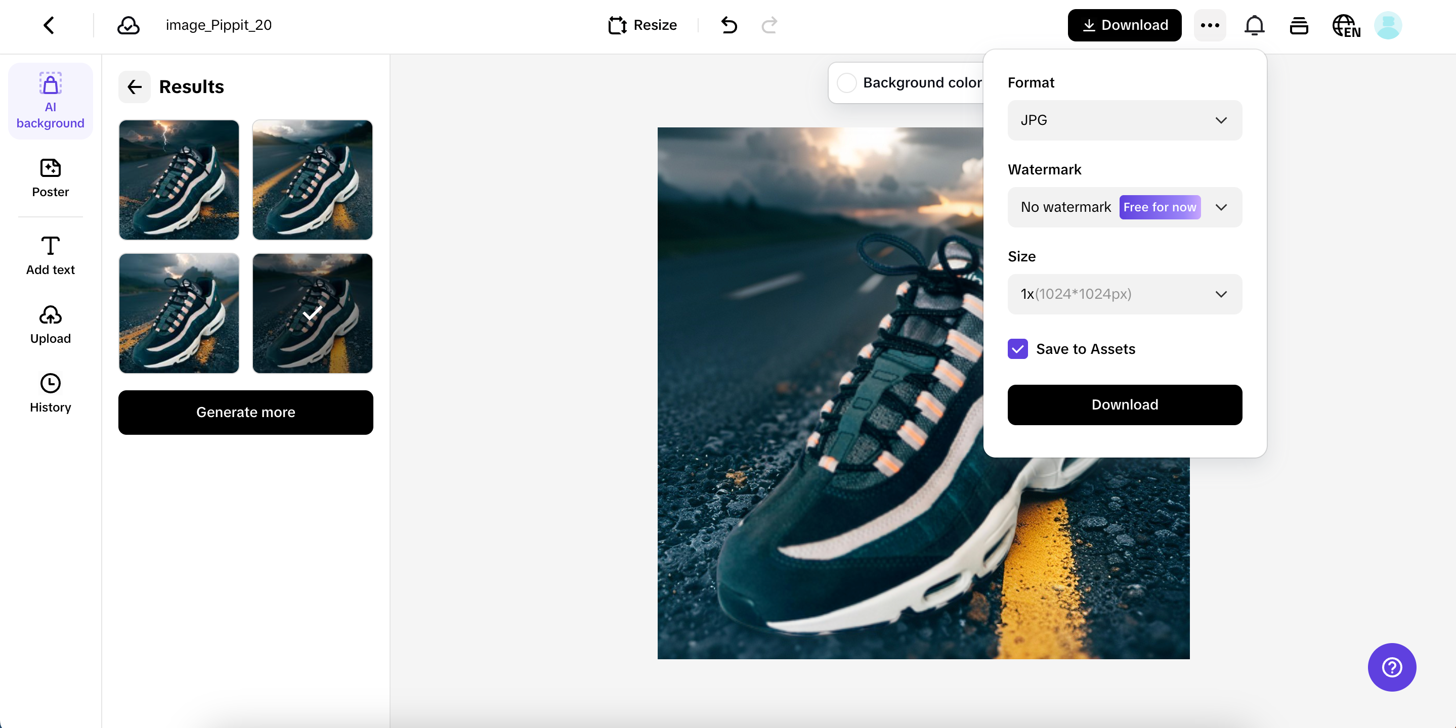Click the Background color swatch circle
1456x728 pixels.
847,83
